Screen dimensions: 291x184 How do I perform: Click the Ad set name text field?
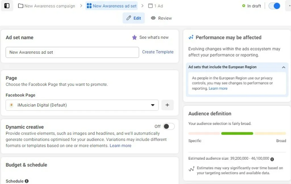coord(72,52)
